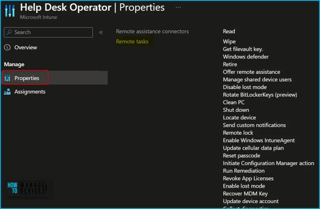Click the Help Desk Operator sliders icon in header

(10, 10)
